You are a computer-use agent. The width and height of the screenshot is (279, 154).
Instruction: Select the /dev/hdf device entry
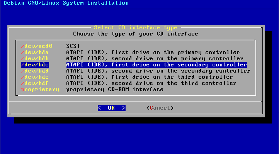click(35, 83)
